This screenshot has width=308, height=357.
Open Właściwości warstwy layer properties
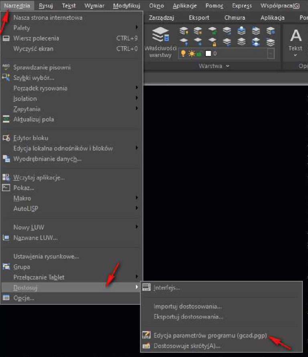pyautogui.click(x=160, y=42)
